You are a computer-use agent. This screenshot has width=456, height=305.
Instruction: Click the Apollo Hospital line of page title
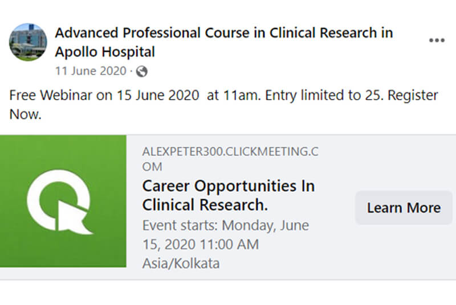tap(105, 52)
